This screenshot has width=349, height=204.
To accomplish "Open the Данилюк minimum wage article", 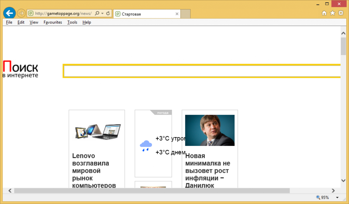I will click(x=208, y=170).
